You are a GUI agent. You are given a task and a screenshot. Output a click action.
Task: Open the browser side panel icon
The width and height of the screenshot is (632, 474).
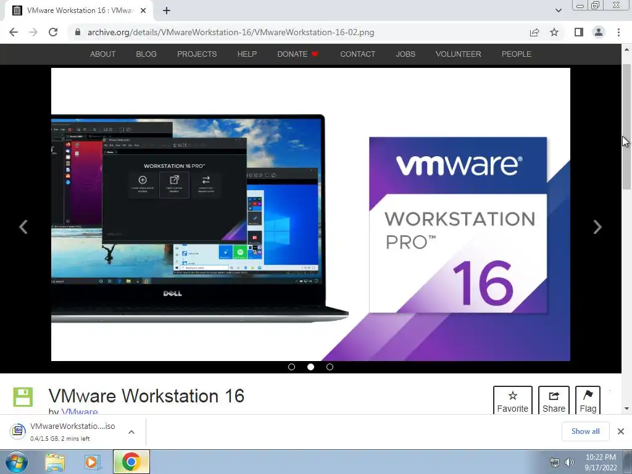click(x=579, y=32)
